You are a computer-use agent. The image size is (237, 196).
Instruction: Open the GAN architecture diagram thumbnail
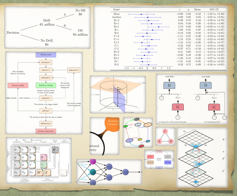192,99
